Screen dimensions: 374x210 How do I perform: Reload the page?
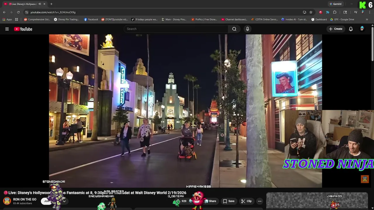click(x=18, y=12)
